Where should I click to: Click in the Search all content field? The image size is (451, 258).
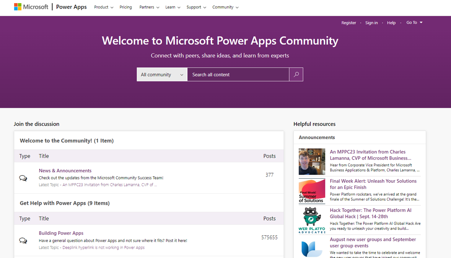pyautogui.click(x=238, y=74)
